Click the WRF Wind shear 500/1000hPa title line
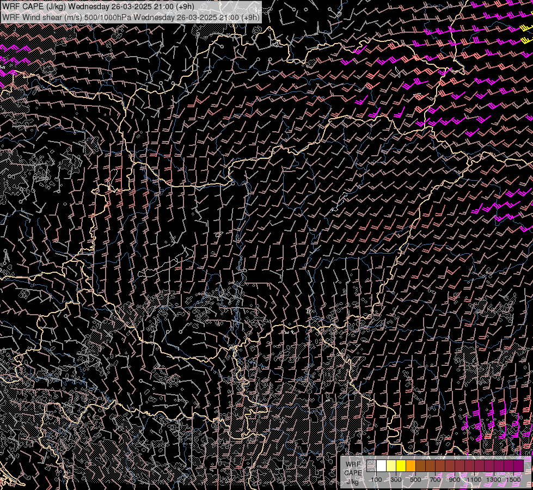The height and width of the screenshot is (490, 533). [x=131, y=17]
